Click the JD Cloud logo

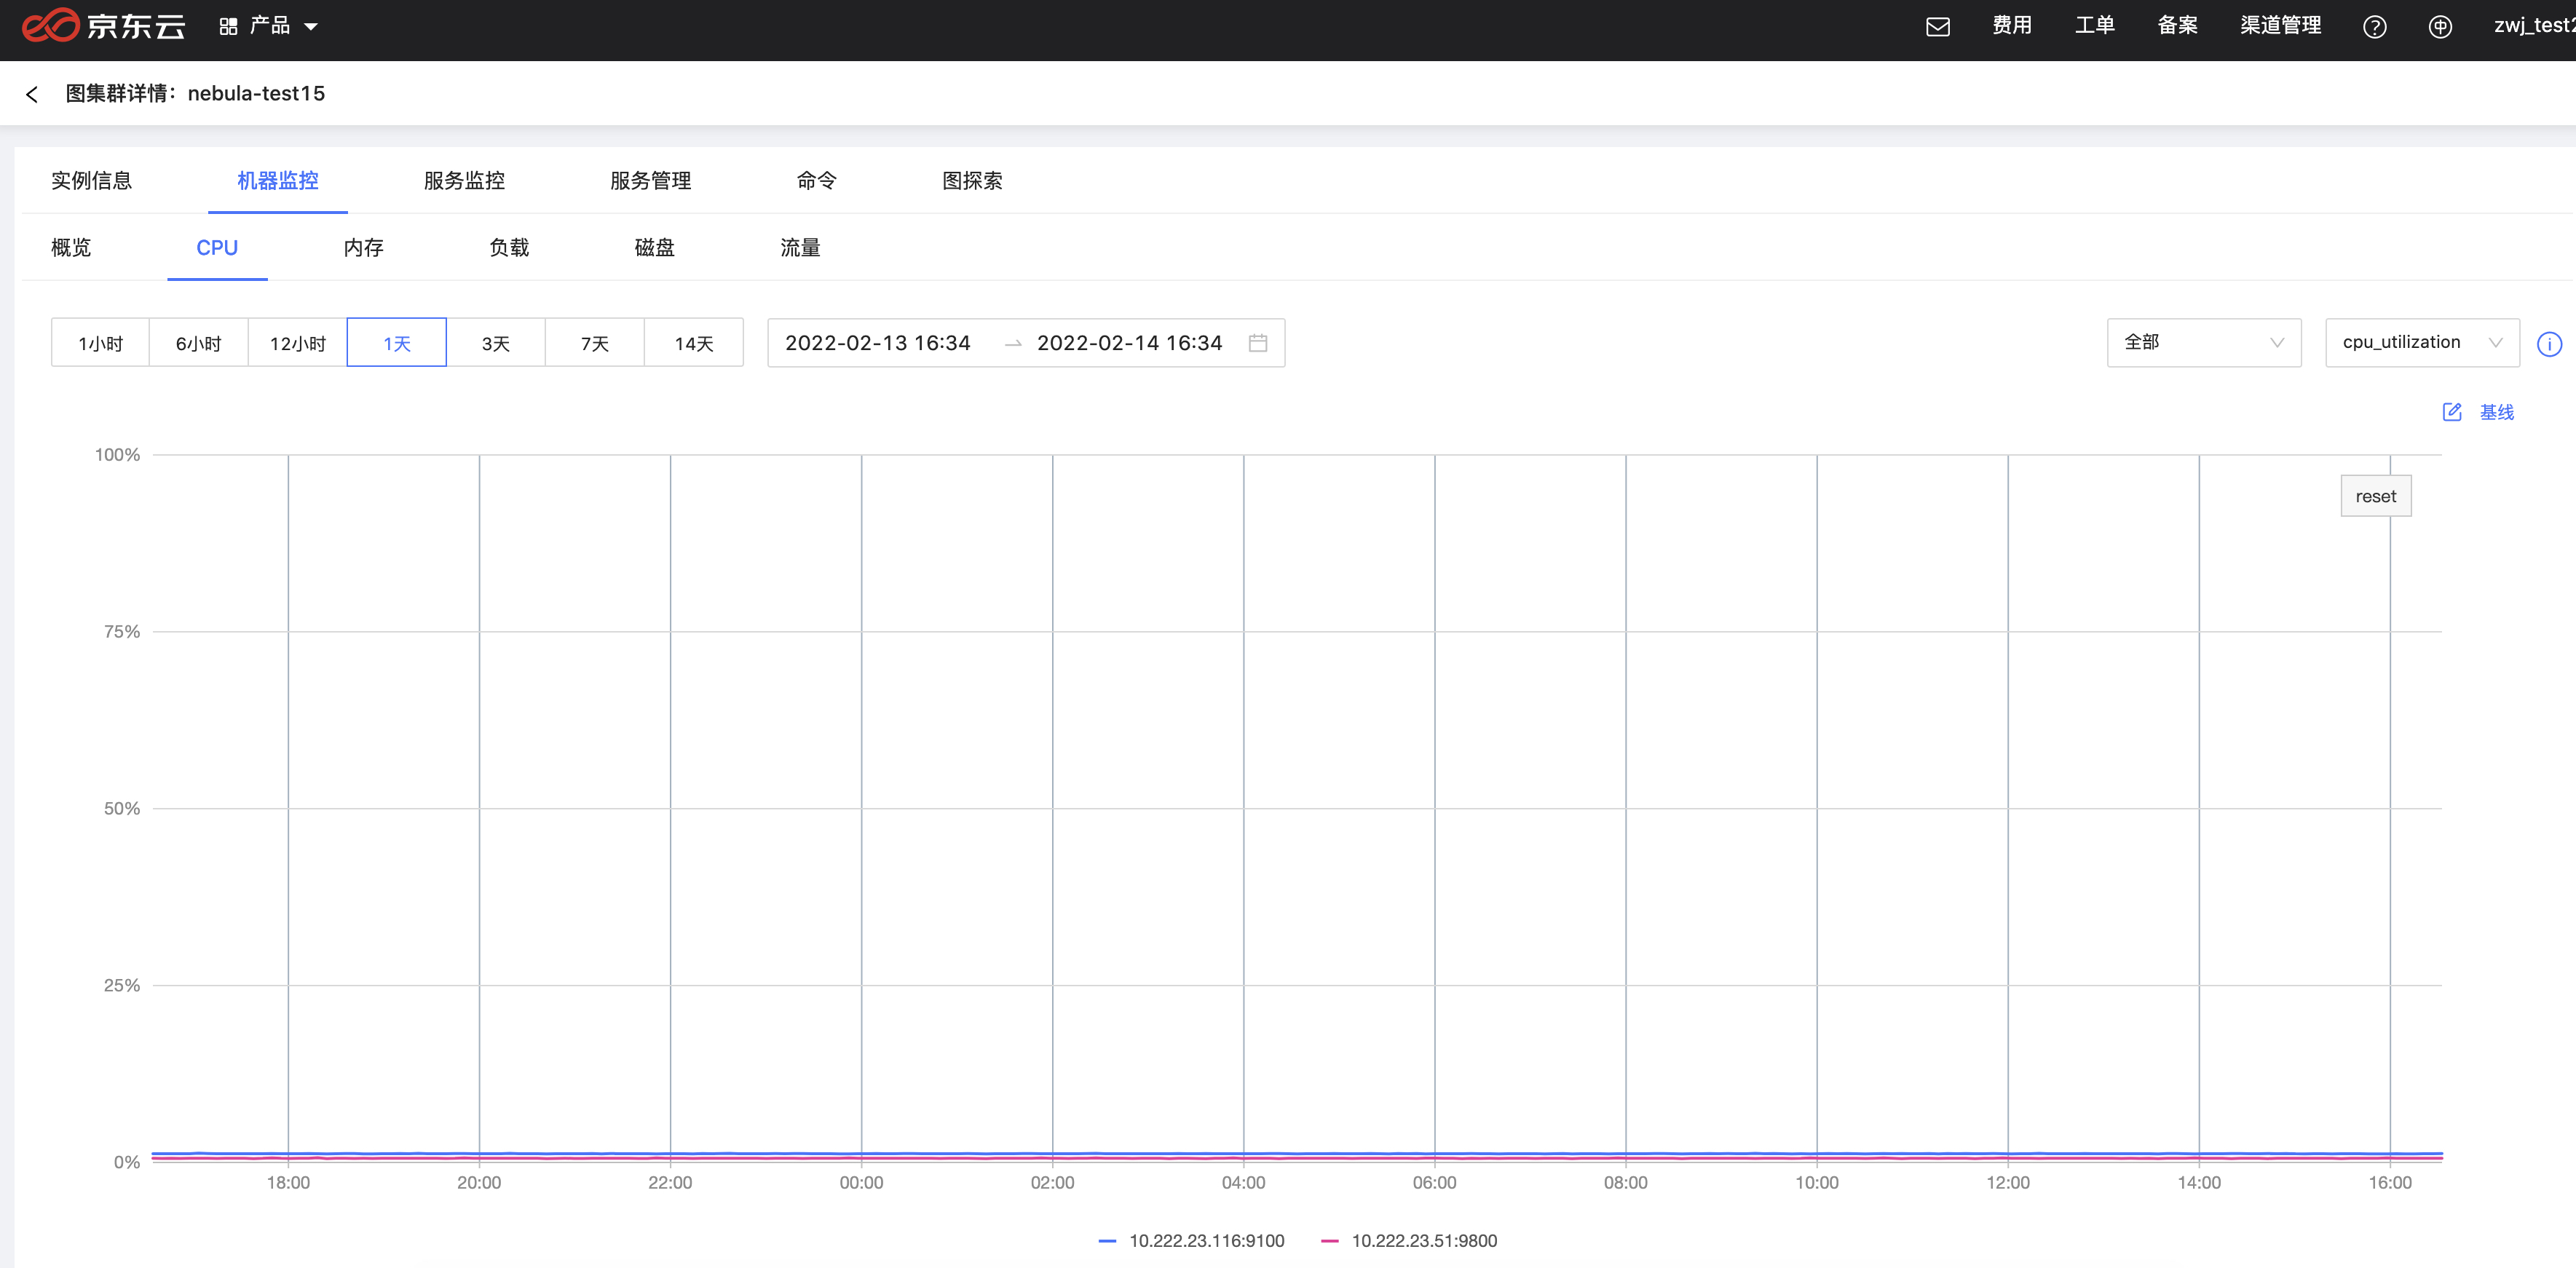tap(104, 25)
